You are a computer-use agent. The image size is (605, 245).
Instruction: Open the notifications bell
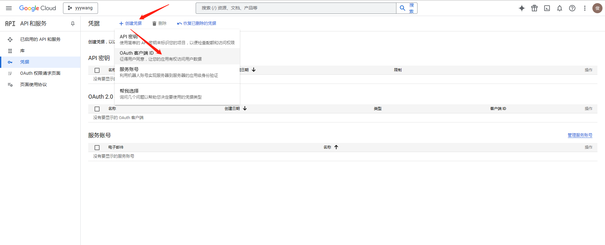tap(560, 8)
